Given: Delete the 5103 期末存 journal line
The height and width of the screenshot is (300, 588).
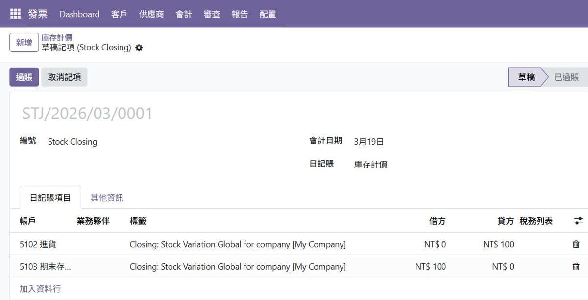Looking at the screenshot, I should tap(576, 267).
